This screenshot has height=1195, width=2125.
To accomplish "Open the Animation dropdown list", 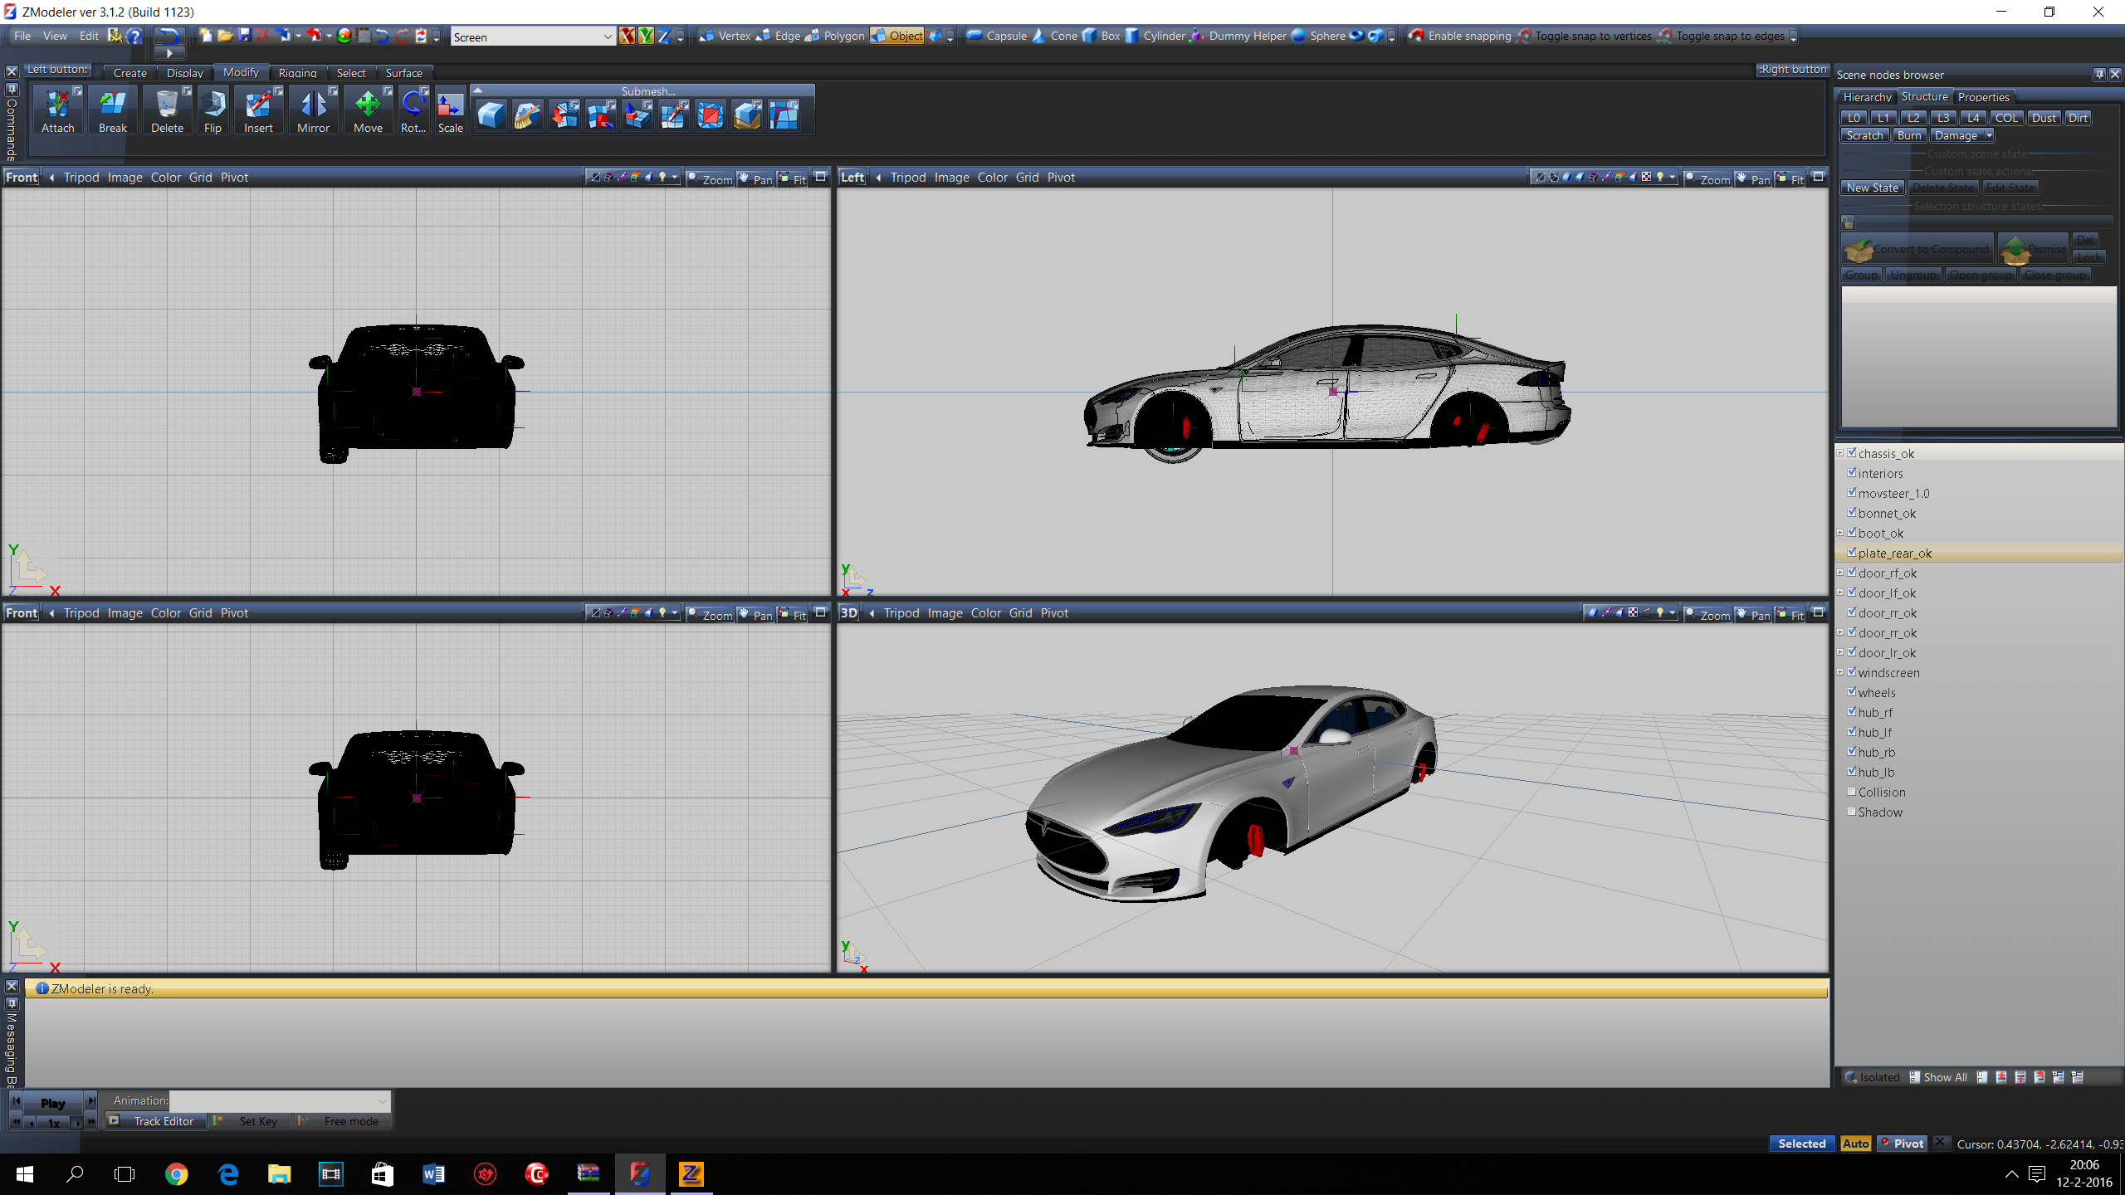I will (x=382, y=1100).
